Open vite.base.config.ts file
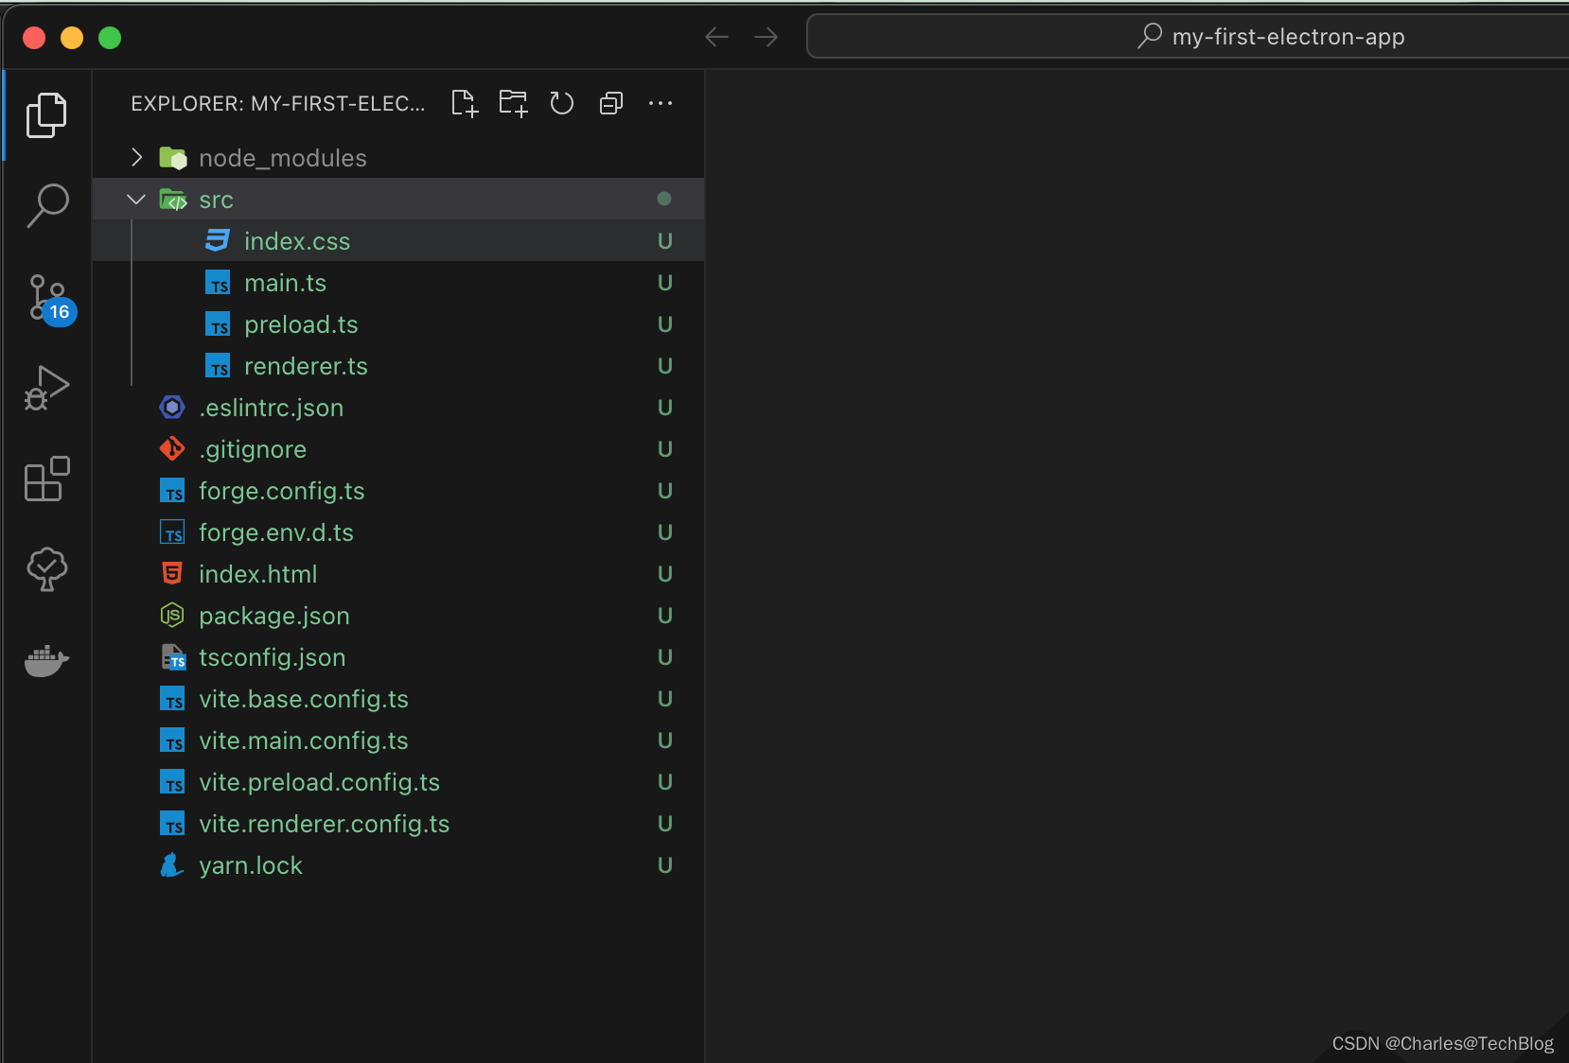The image size is (1569, 1063). pos(398,699)
